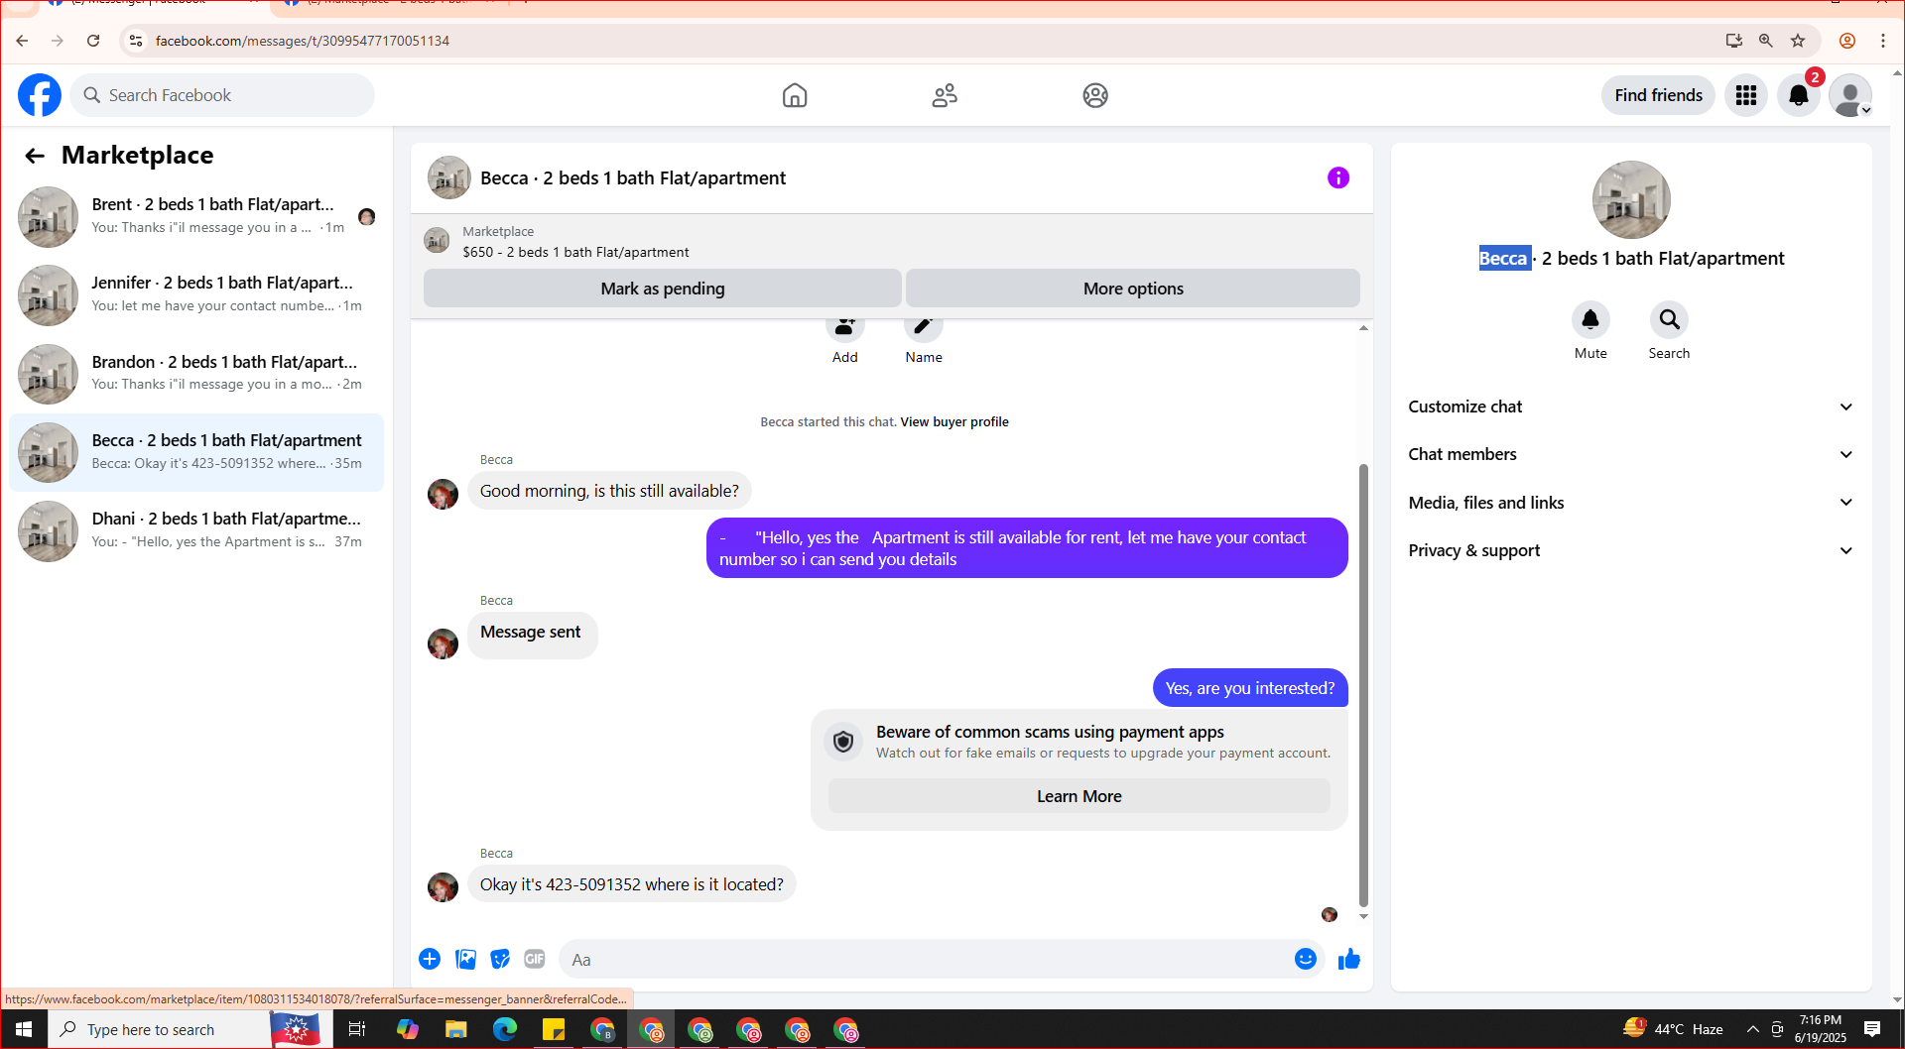Click Learn More in scam warning
Image resolution: width=1905 pixels, height=1049 pixels.
click(x=1079, y=796)
